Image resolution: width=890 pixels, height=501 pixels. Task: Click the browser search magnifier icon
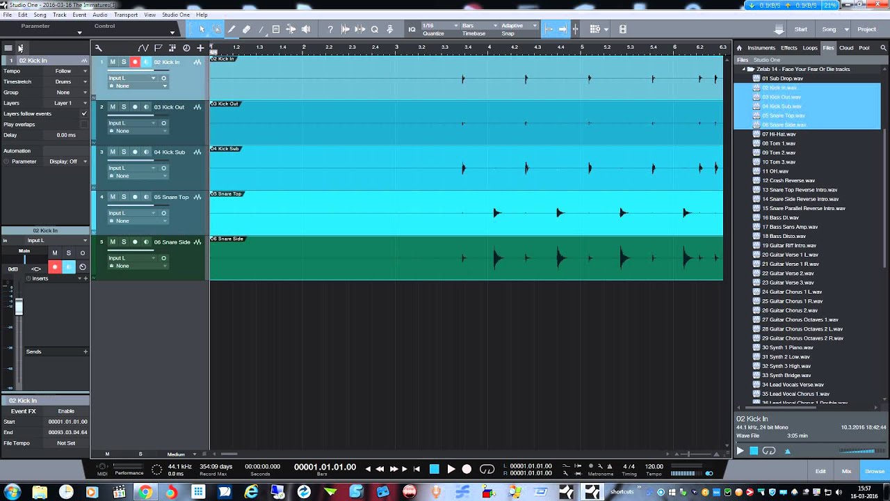point(884,48)
